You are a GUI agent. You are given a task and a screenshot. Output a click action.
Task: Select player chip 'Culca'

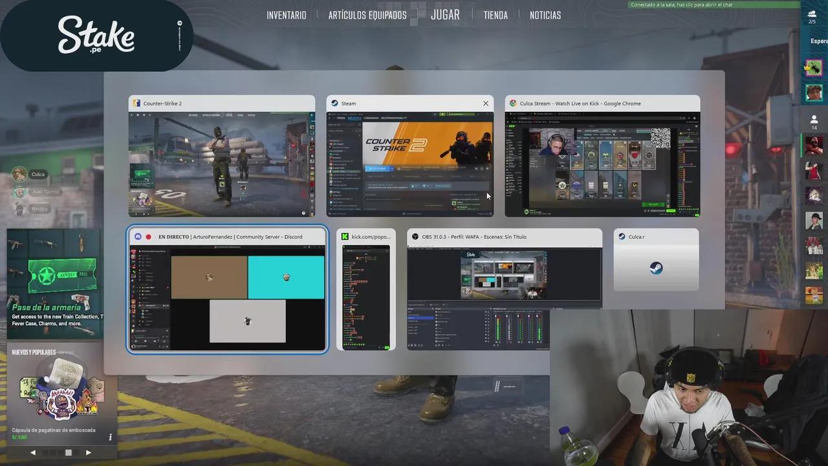pyautogui.click(x=30, y=174)
